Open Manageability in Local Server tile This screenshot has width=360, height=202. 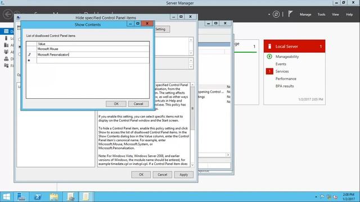pos(287,57)
